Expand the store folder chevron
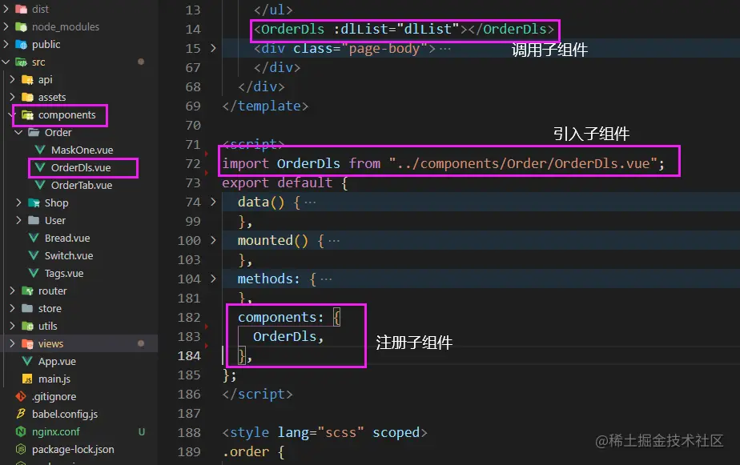740x465 pixels. [13, 308]
